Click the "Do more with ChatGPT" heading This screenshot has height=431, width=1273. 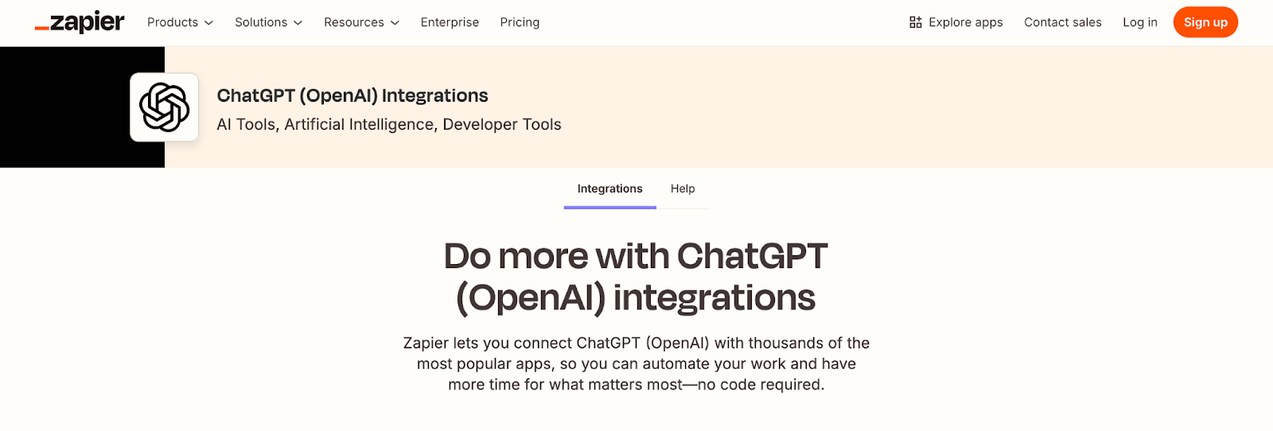636,277
